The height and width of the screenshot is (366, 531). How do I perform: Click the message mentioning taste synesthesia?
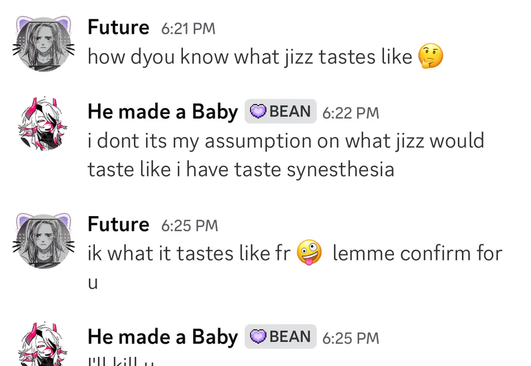point(286,155)
